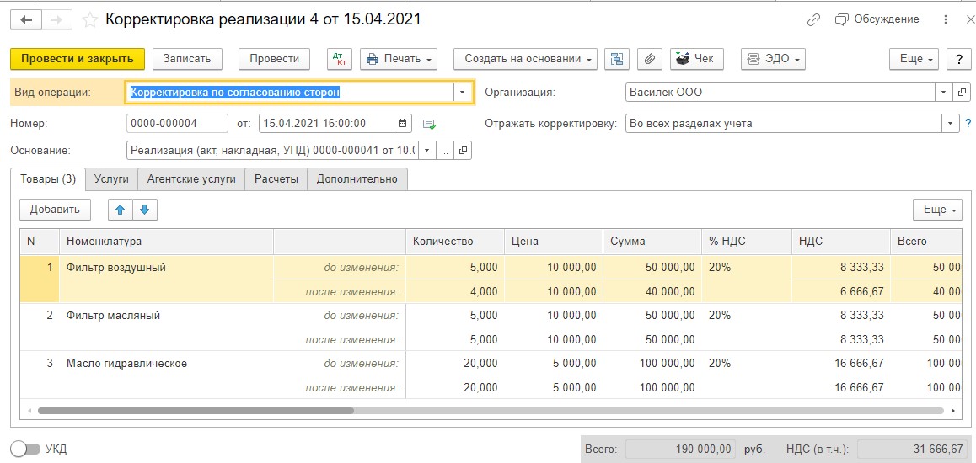Click the Основание ellipsis select button

click(x=445, y=150)
